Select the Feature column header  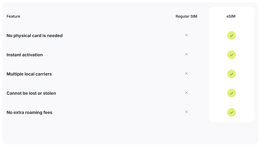(x=13, y=16)
